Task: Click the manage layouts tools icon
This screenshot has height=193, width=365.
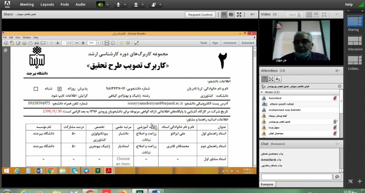Action: tap(351, 181)
